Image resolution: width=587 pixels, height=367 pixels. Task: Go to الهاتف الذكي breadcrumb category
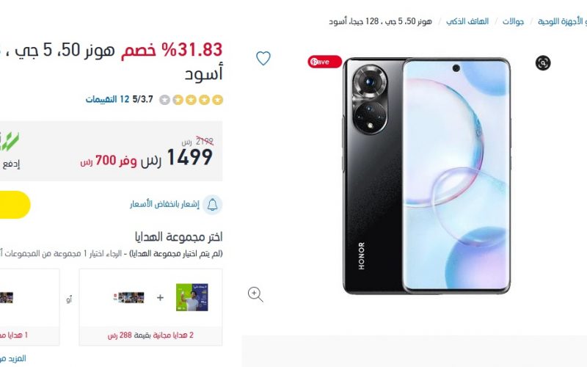[x=467, y=21]
